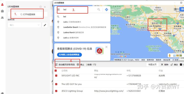Click the 灯具店 industry cell
This screenshot has width=184, height=94.
162,91
